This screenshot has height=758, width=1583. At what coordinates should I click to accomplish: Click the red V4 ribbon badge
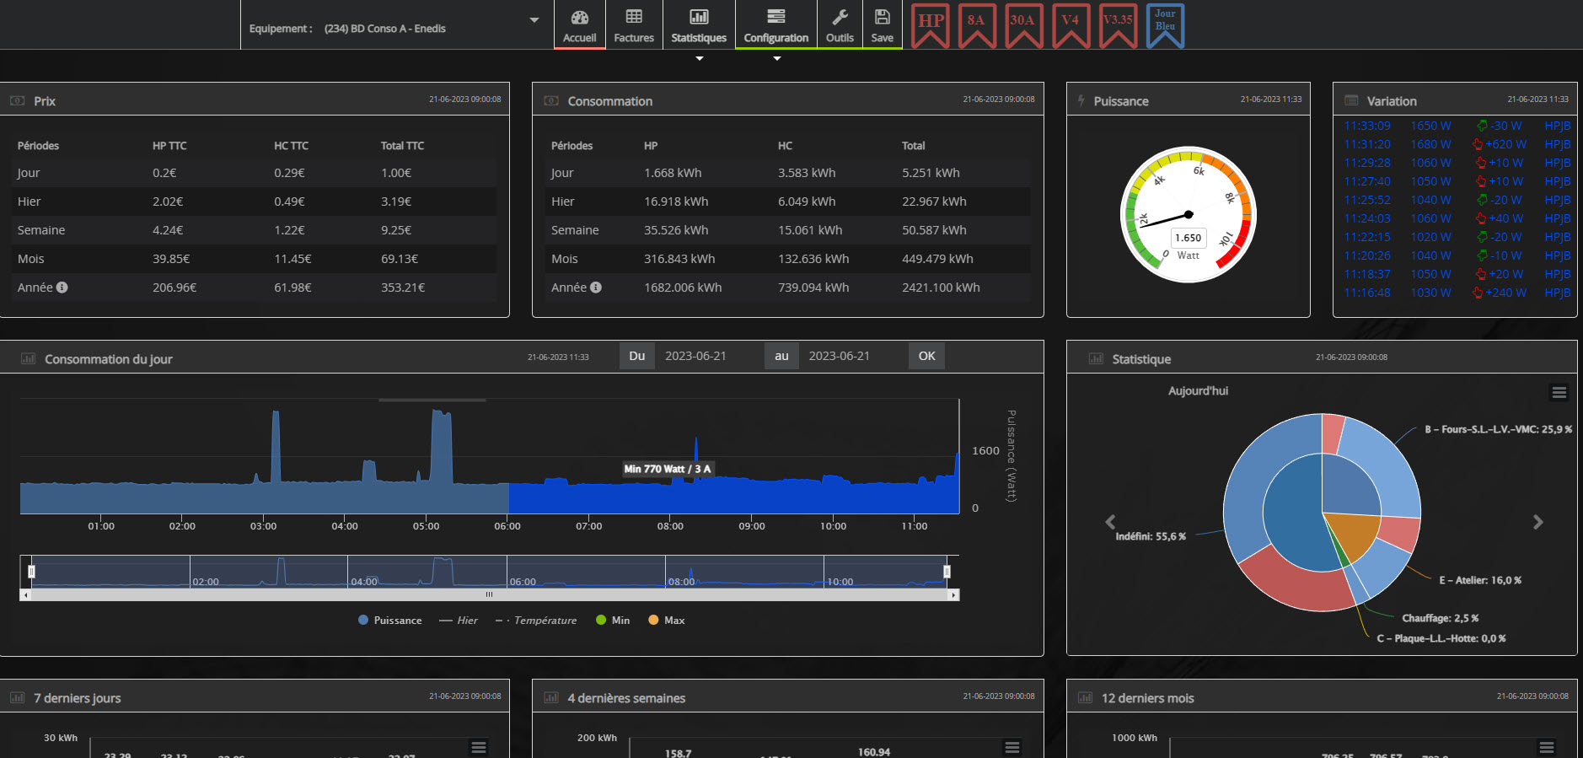pyautogui.click(x=1071, y=25)
